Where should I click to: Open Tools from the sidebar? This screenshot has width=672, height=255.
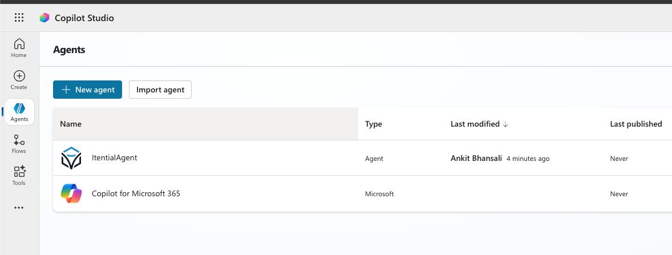click(19, 176)
